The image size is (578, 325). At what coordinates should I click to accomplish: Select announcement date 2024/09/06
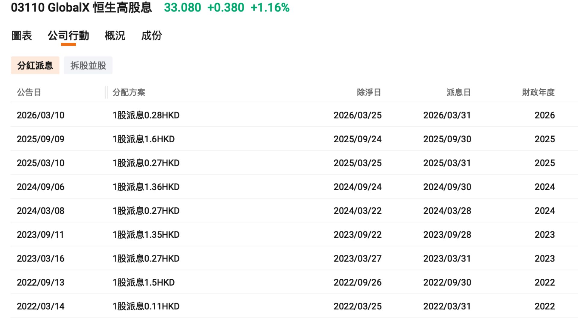coord(41,187)
